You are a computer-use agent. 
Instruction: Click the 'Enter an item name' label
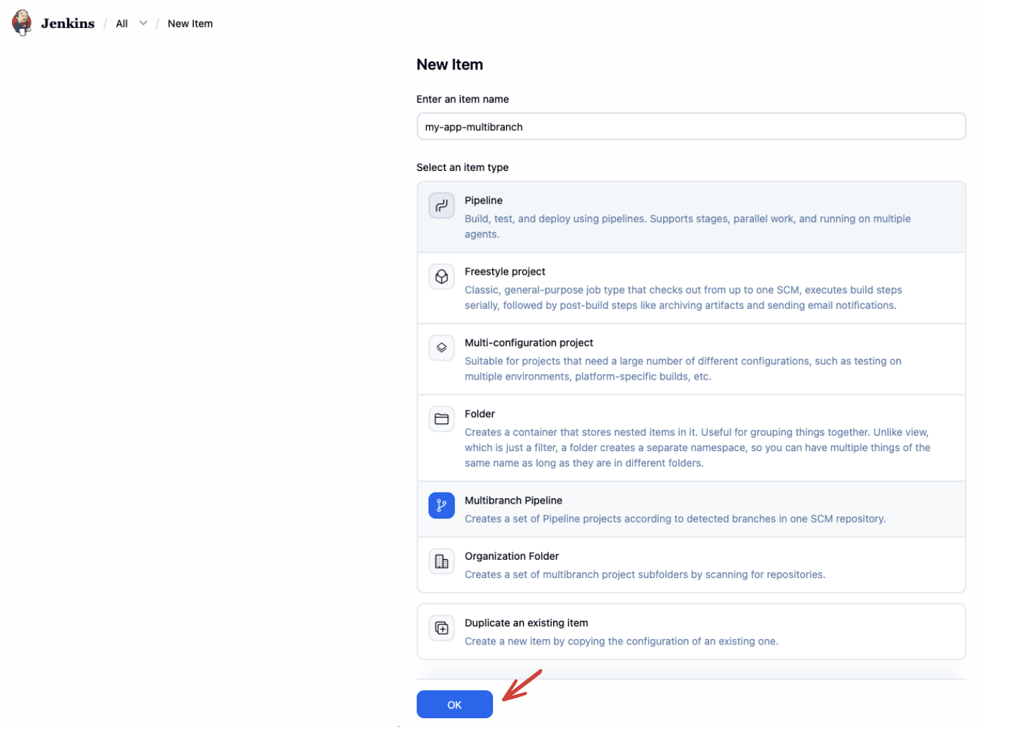coord(463,99)
